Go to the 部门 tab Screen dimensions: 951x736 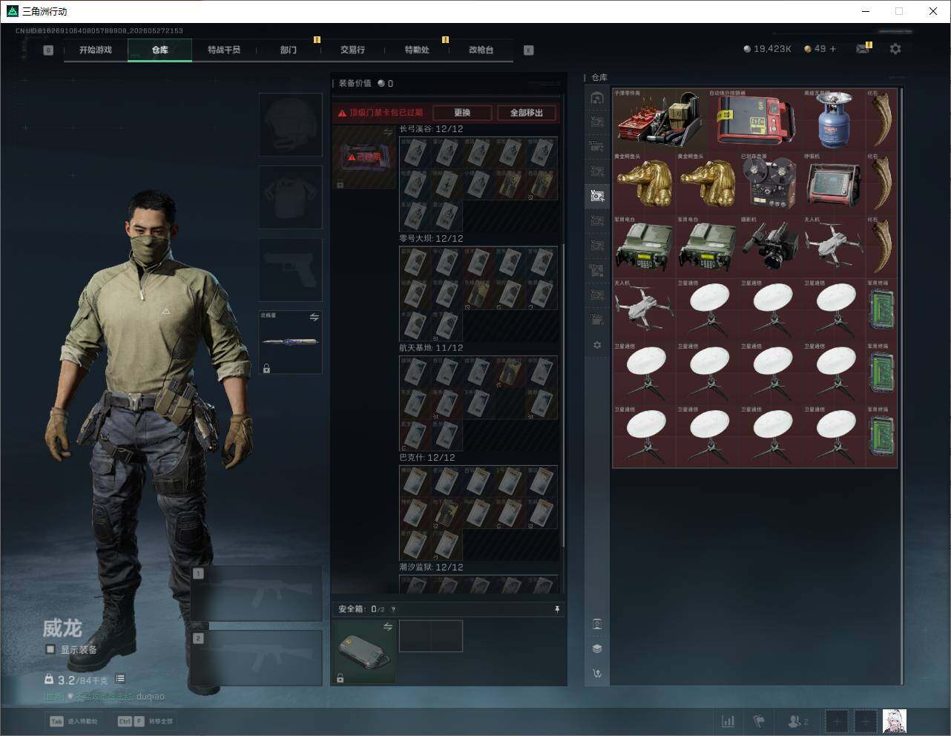pyautogui.click(x=289, y=50)
